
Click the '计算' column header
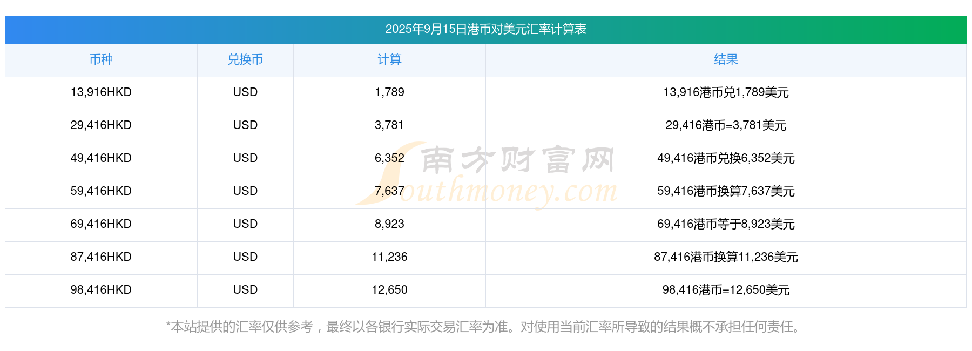389,59
